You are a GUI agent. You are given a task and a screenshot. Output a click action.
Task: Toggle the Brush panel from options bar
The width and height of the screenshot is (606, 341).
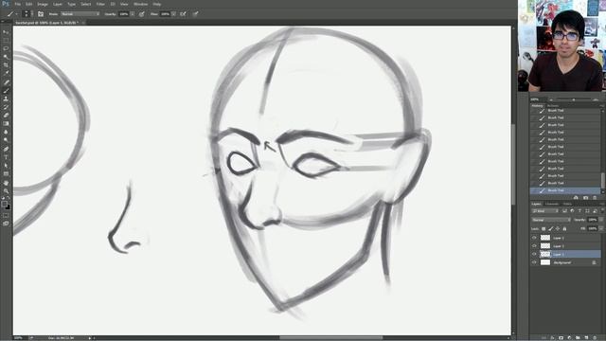41,14
